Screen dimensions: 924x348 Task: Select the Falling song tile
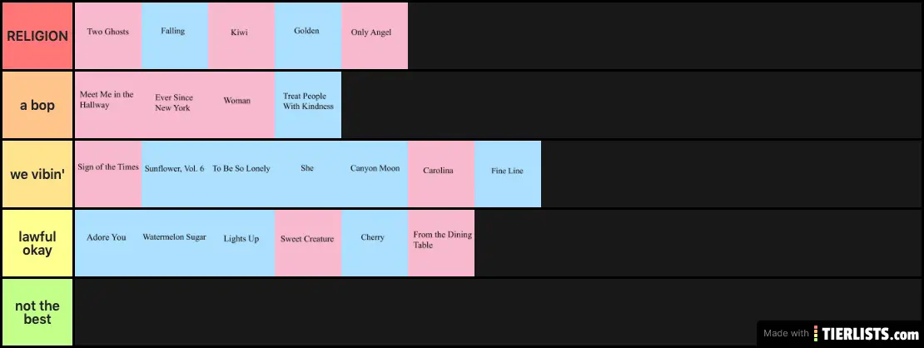(175, 36)
